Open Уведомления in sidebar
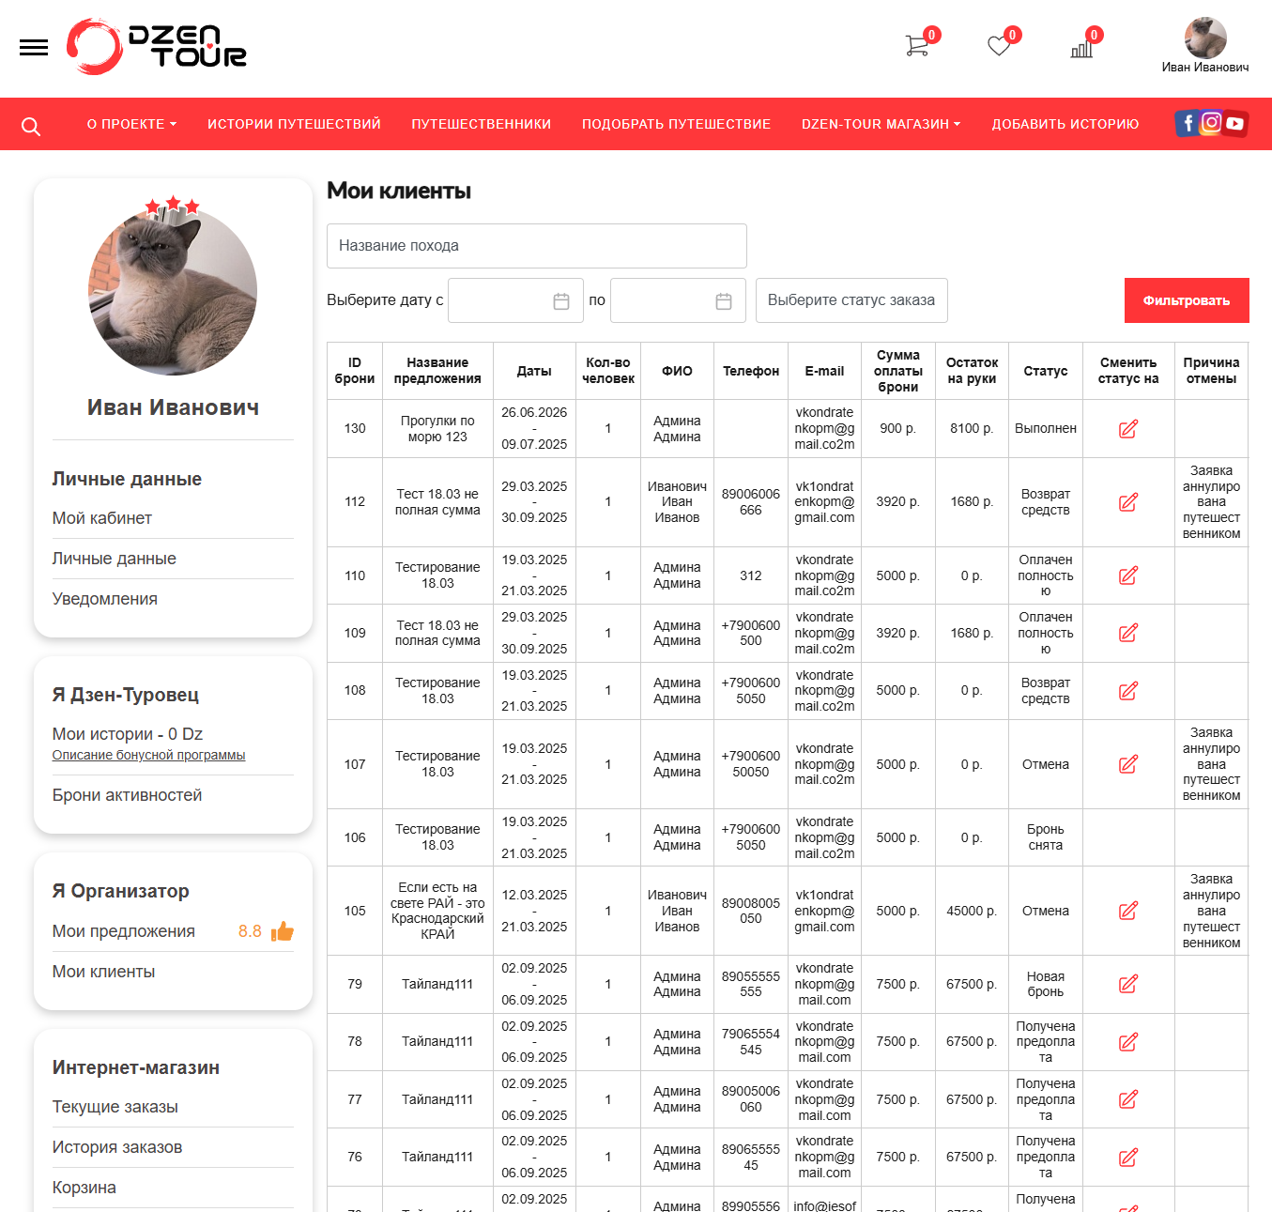1272x1212 pixels. pyautogui.click(x=104, y=599)
